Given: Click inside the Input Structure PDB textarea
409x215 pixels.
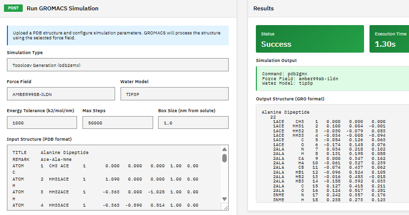Looking at the screenshot, I should point(114,178).
